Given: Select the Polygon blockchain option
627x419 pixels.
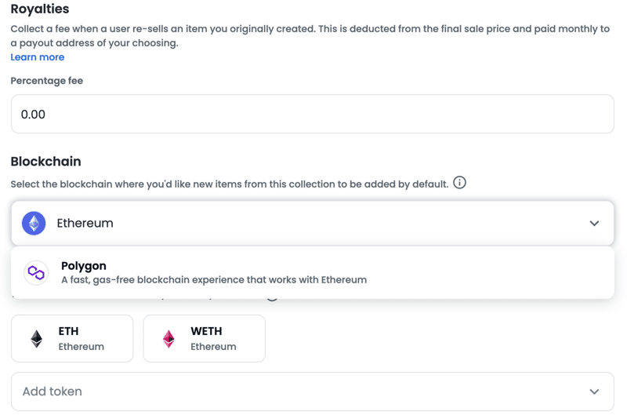Looking at the screenshot, I should click(312, 272).
